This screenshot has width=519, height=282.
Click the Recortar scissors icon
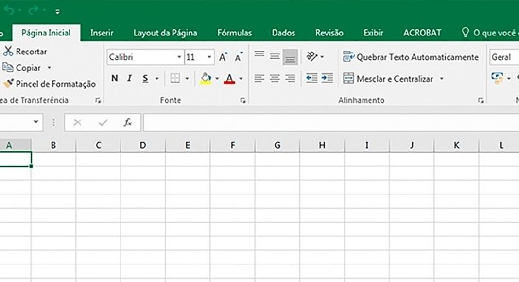(x=8, y=52)
